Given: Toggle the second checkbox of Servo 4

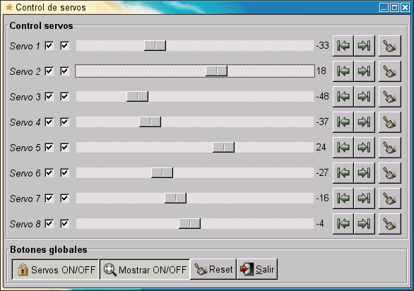Looking at the screenshot, I should 65,122.
